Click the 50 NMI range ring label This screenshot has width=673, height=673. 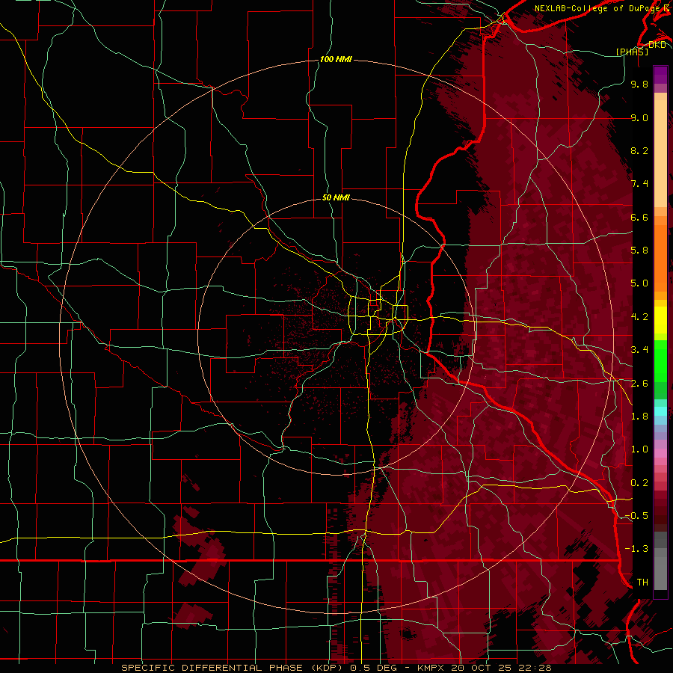pyautogui.click(x=336, y=197)
